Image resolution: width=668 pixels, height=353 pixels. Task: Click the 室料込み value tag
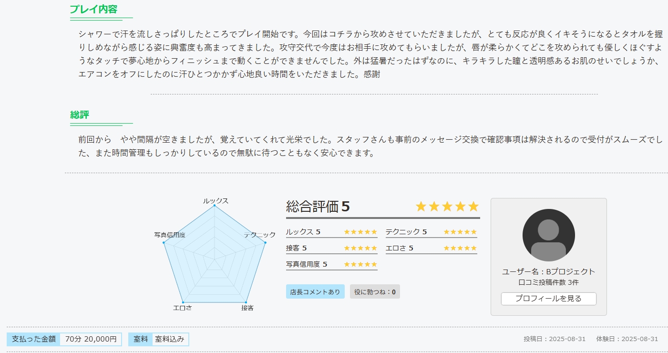click(x=170, y=339)
